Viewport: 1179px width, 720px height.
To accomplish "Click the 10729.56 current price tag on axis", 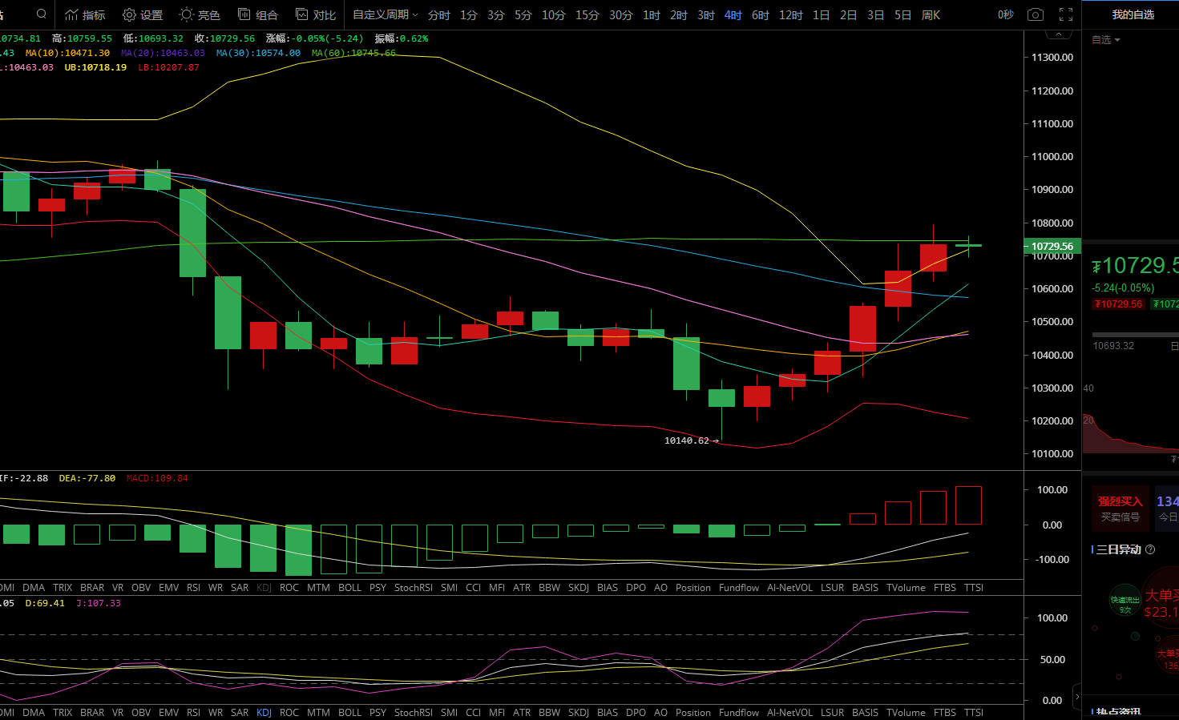I will point(1052,246).
